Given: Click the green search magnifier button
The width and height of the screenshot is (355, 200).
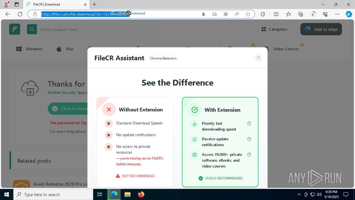Looking at the screenshot, I should pyautogui.click(x=32, y=29).
